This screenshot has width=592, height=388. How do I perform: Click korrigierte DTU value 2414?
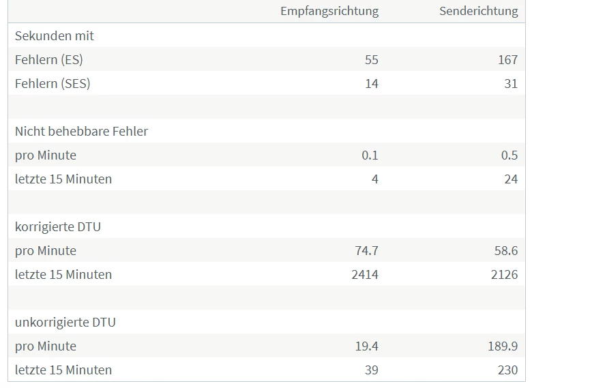point(364,274)
